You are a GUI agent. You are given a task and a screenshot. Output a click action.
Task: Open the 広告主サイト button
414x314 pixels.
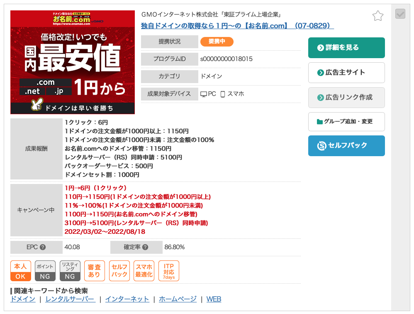pyautogui.click(x=346, y=73)
